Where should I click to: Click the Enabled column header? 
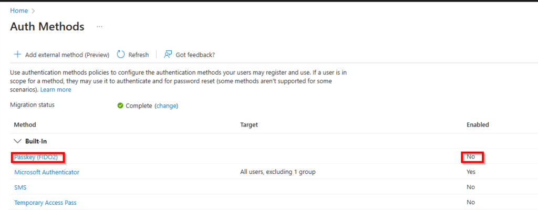pos(478,125)
